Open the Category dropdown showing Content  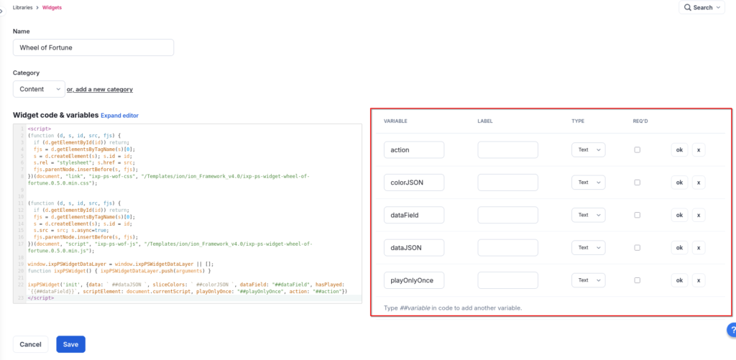39,89
